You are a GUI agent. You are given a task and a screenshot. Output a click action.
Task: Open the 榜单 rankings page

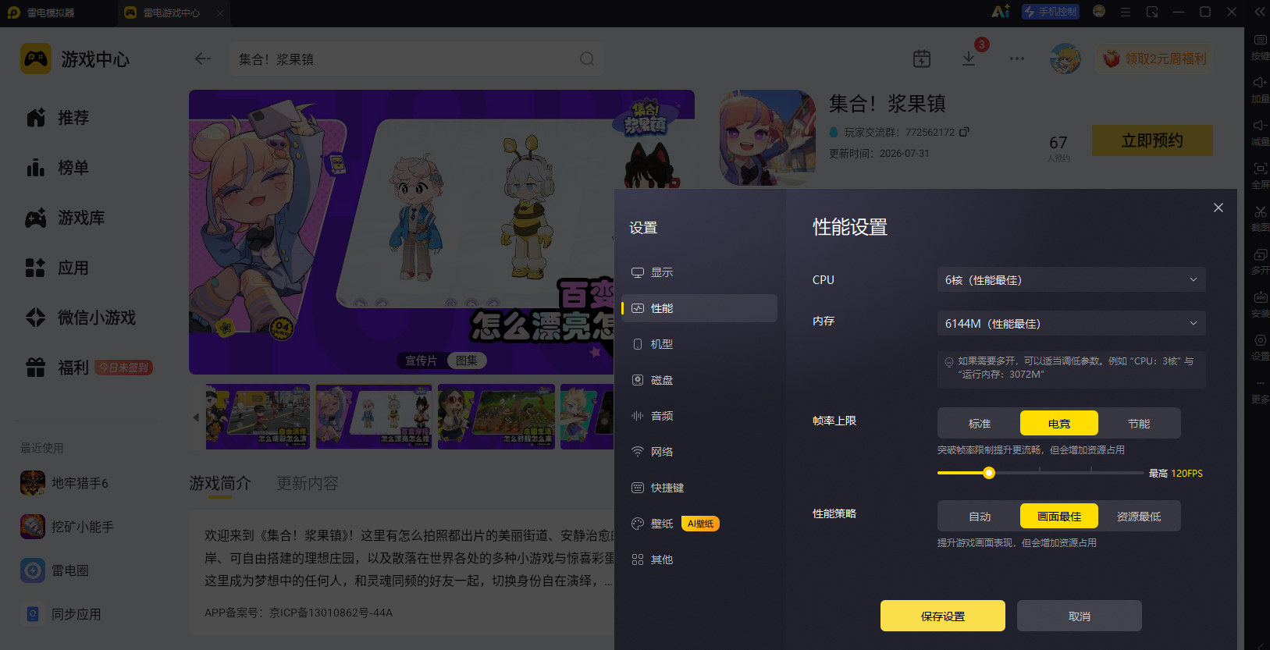(x=58, y=168)
